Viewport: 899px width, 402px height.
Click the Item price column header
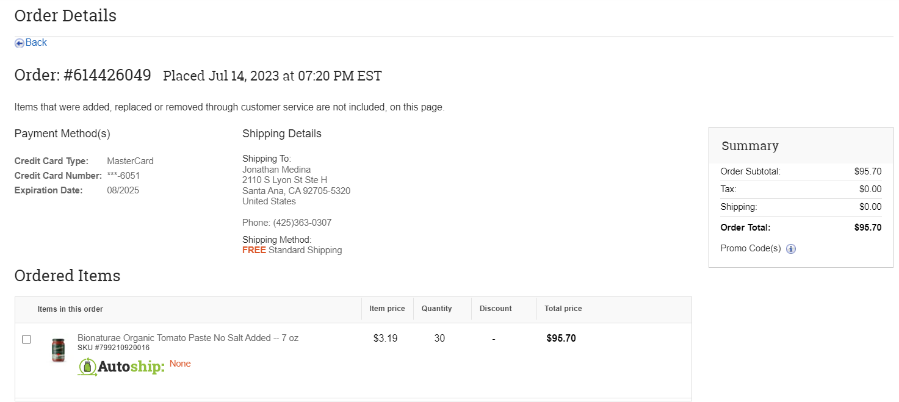click(x=387, y=309)
